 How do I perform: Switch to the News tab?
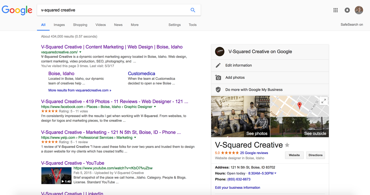(x=118, y=25)
